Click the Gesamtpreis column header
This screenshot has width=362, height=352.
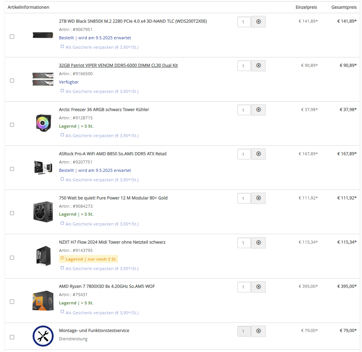[x=344, y=7]
